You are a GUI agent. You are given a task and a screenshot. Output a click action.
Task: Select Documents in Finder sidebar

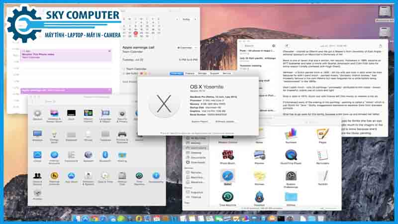coord(196,157)
